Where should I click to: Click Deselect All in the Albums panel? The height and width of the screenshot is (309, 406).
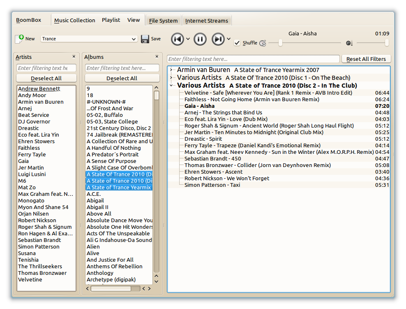122,78
